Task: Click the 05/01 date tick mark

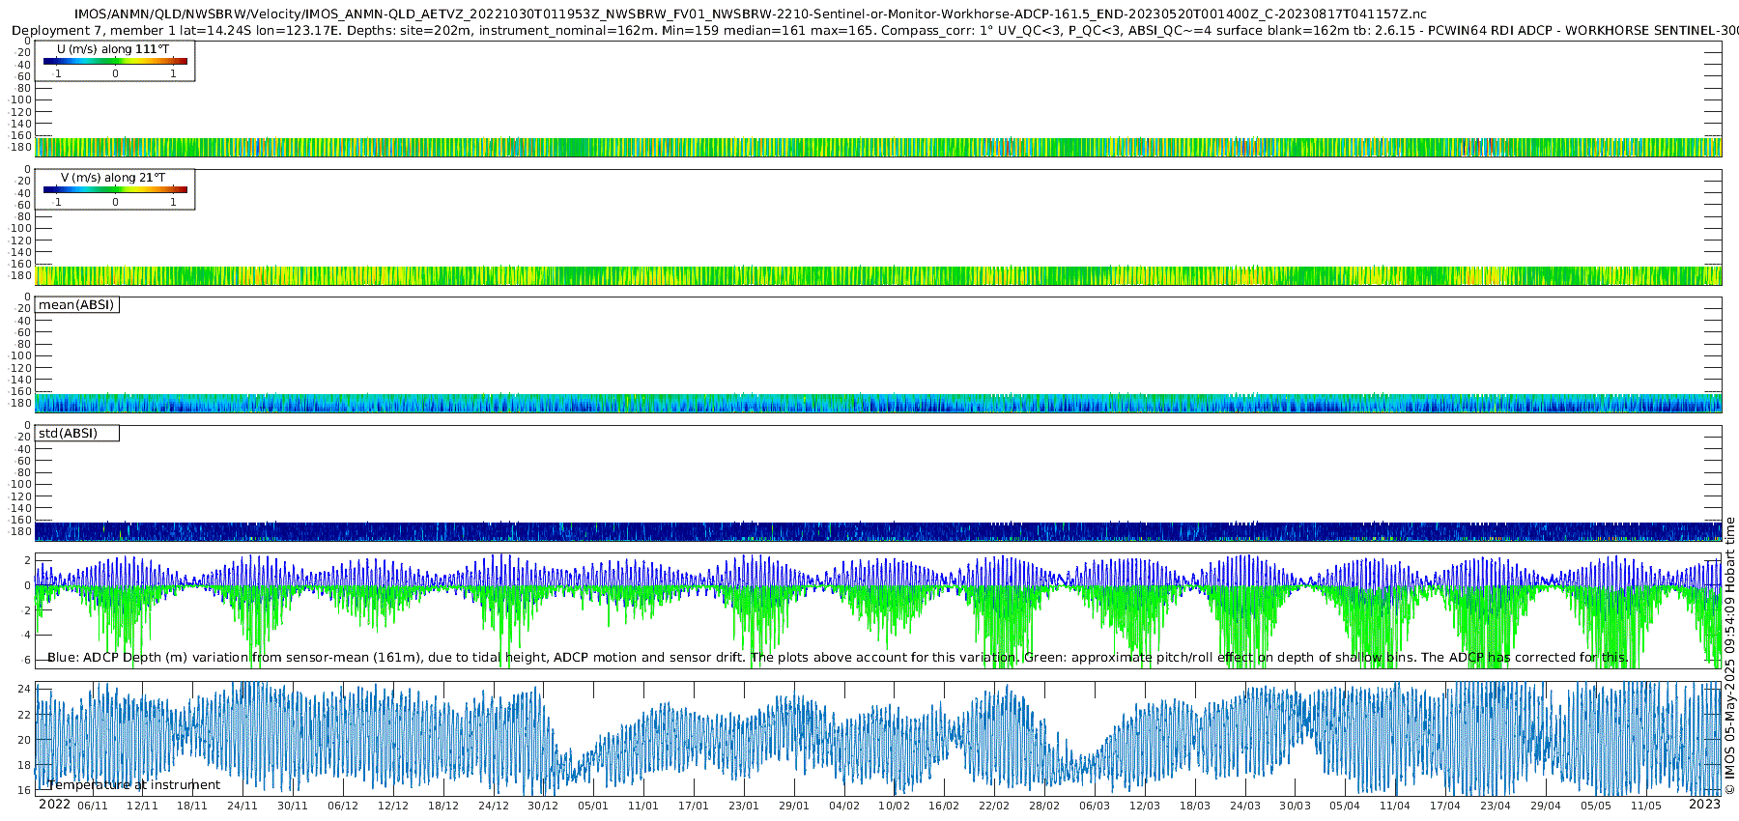Action: [593, 806]
